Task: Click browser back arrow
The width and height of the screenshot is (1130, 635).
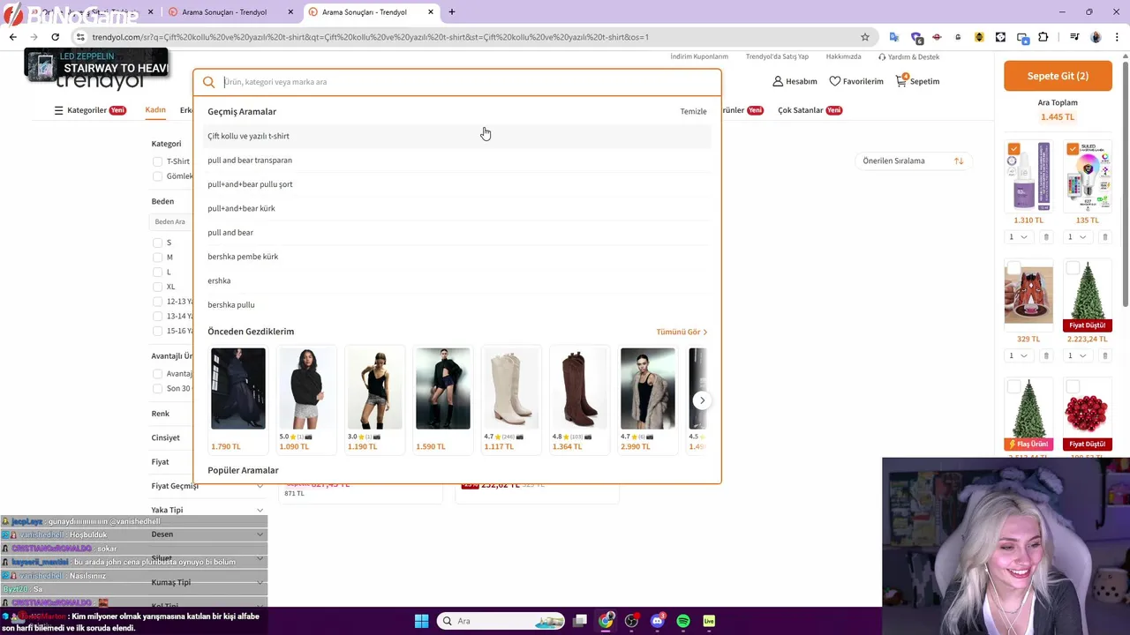Action: point(12,37)
